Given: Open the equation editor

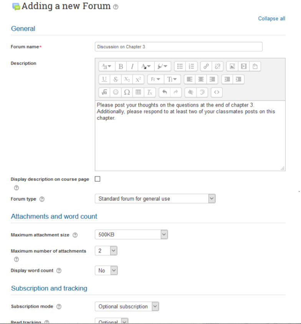Looking at the screenshot, I should point(104,92).
